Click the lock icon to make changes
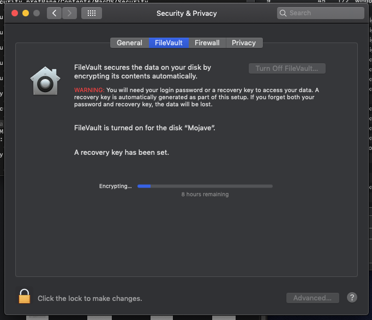Viewport: 372px width, 320px height. (x=25, y=296)
